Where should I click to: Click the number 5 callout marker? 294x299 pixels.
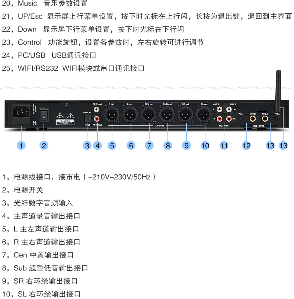[112, 145]
